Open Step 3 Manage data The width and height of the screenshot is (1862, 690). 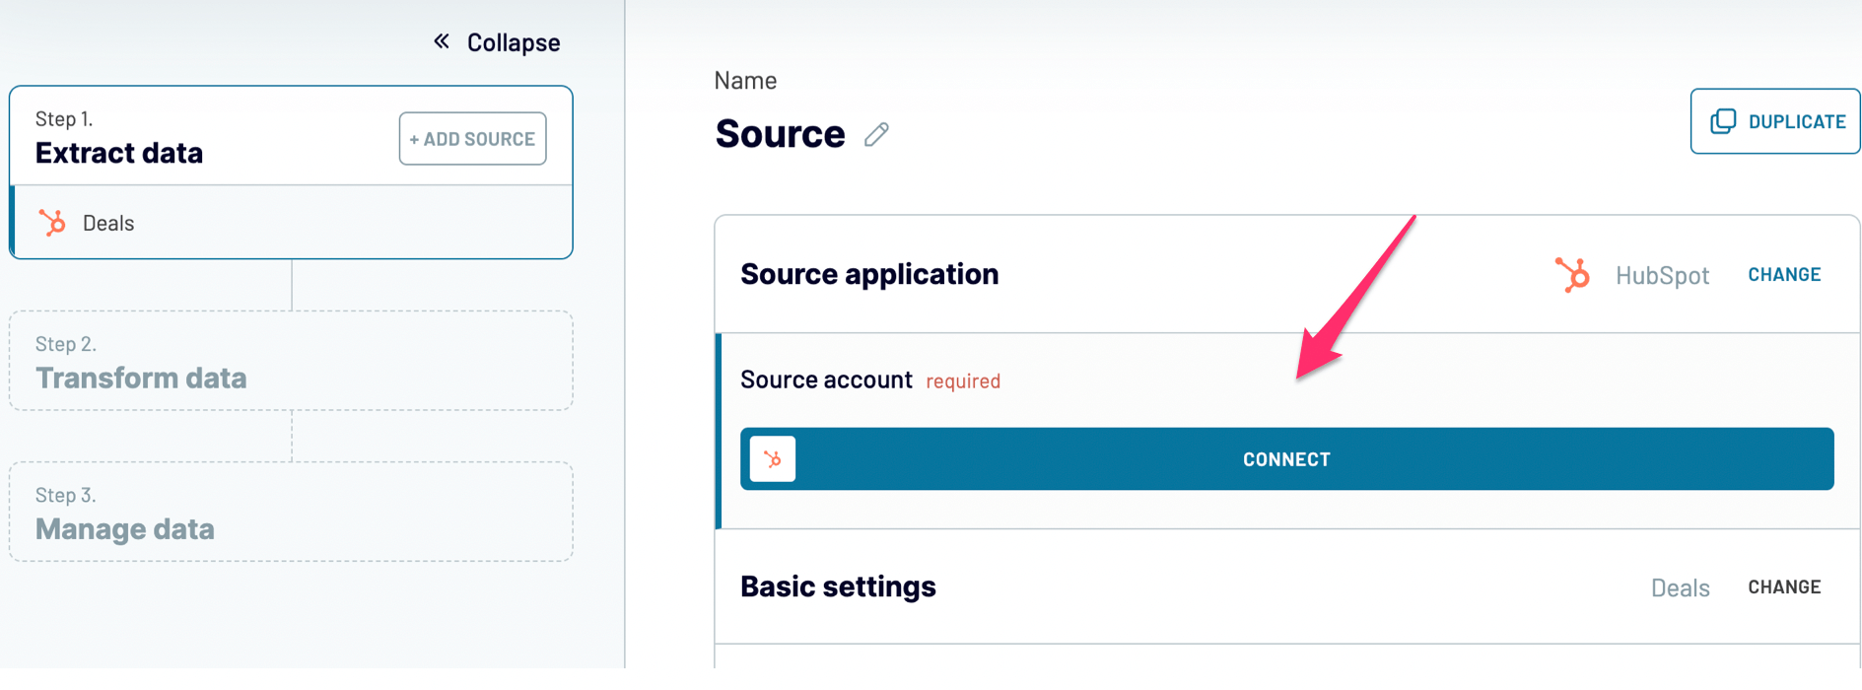pos(291,512)
